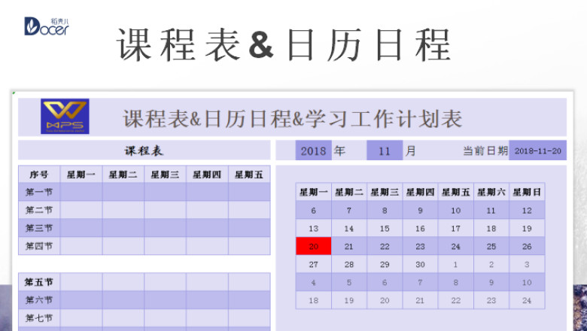Select calendar date 17
587x331 pixels.
click(455, 228)
